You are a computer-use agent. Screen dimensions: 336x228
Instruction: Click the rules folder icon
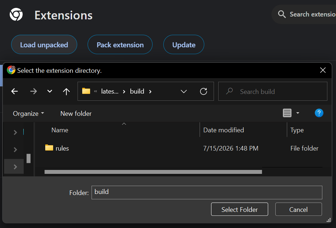coord(49,147)
